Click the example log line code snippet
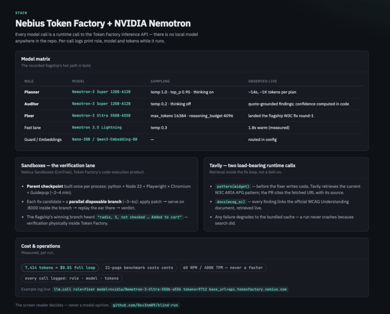 [170, 289]
